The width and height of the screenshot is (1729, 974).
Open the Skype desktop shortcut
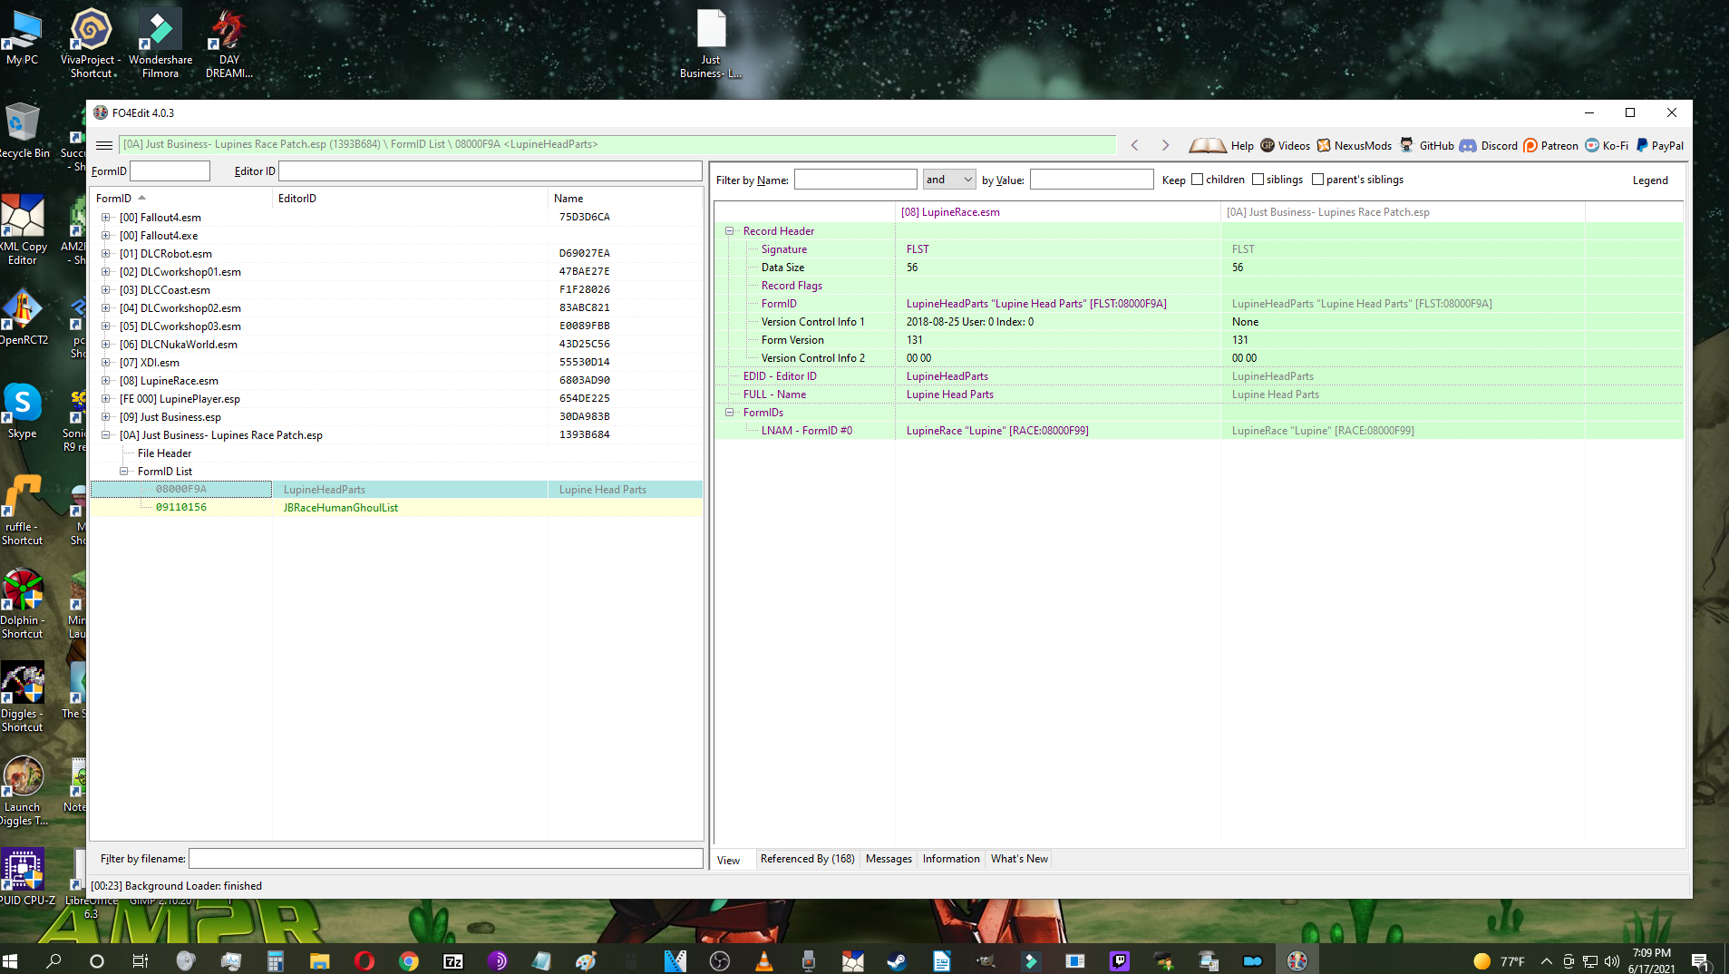click(x=23, y=411)
